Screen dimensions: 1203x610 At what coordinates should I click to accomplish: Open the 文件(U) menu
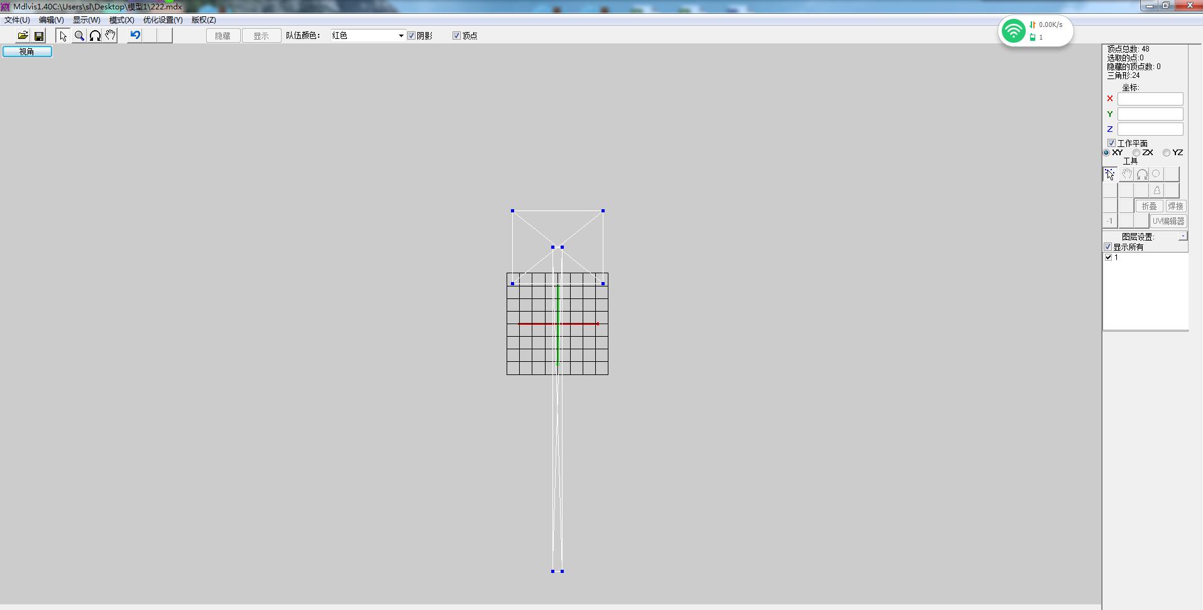[17, 20]
